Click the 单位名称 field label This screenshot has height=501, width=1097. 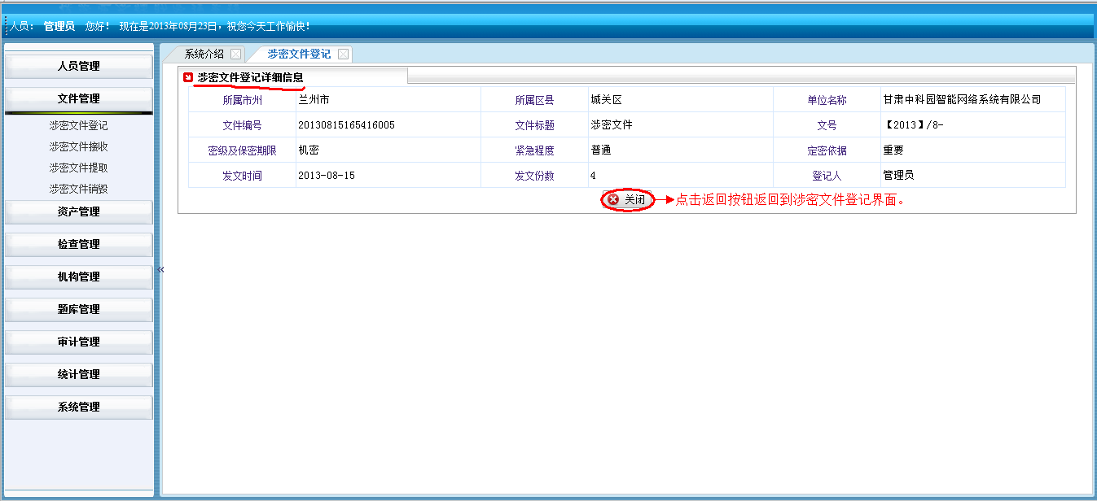coord(827,101)
